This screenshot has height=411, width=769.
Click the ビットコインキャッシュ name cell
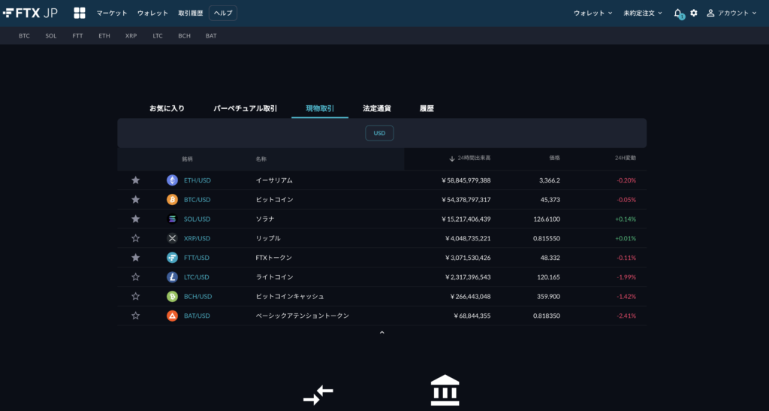[x=290, y=296]
